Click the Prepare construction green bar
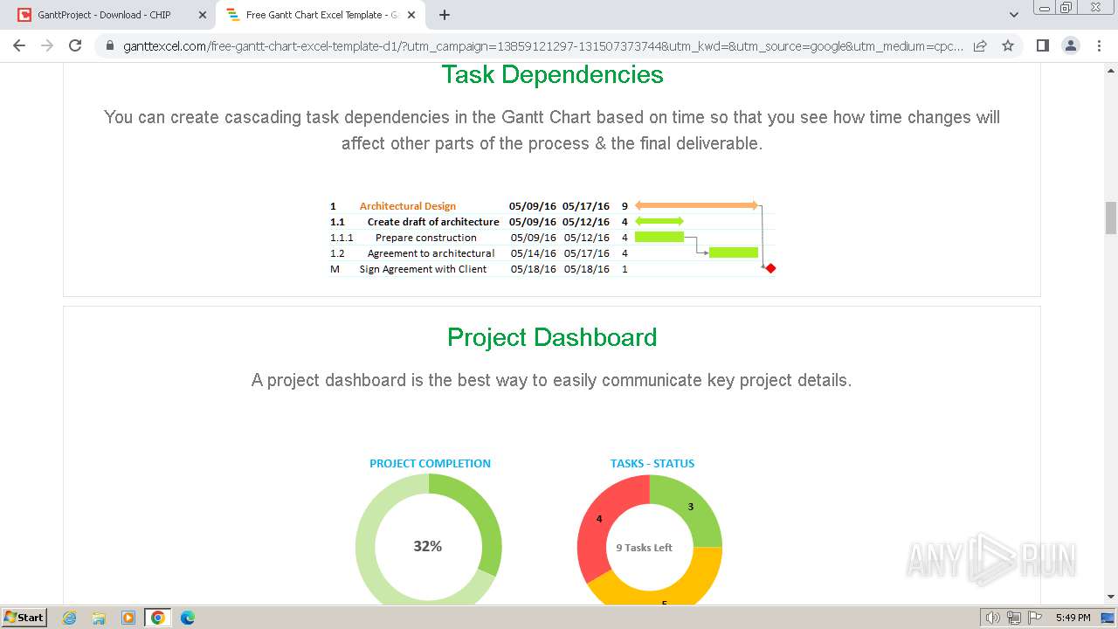This screenshot has width=1118, height=629. (x=659, y=237)
